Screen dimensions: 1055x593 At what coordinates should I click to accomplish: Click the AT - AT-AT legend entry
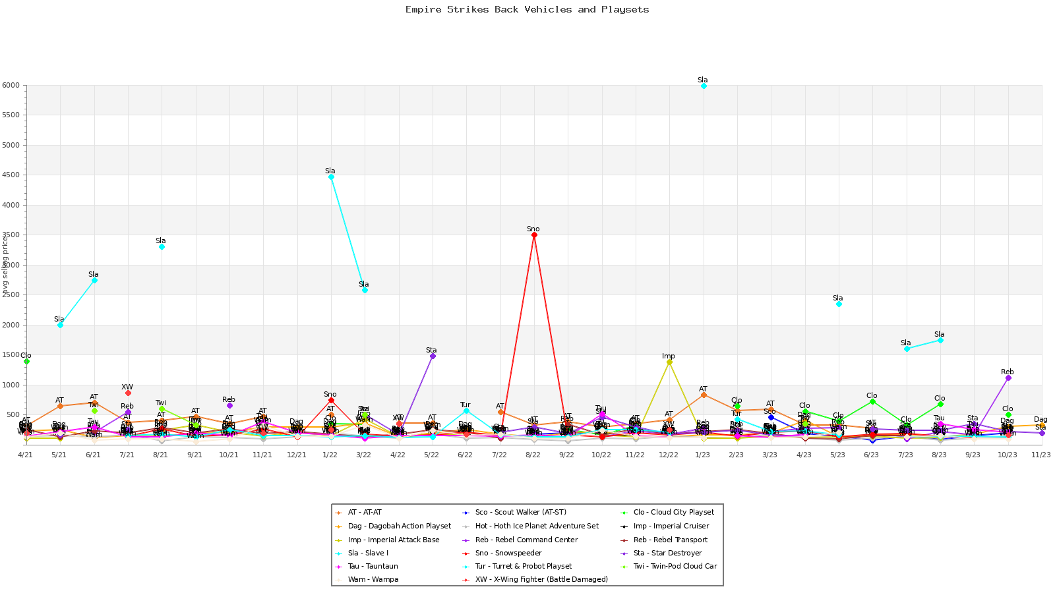pos(358,513)
